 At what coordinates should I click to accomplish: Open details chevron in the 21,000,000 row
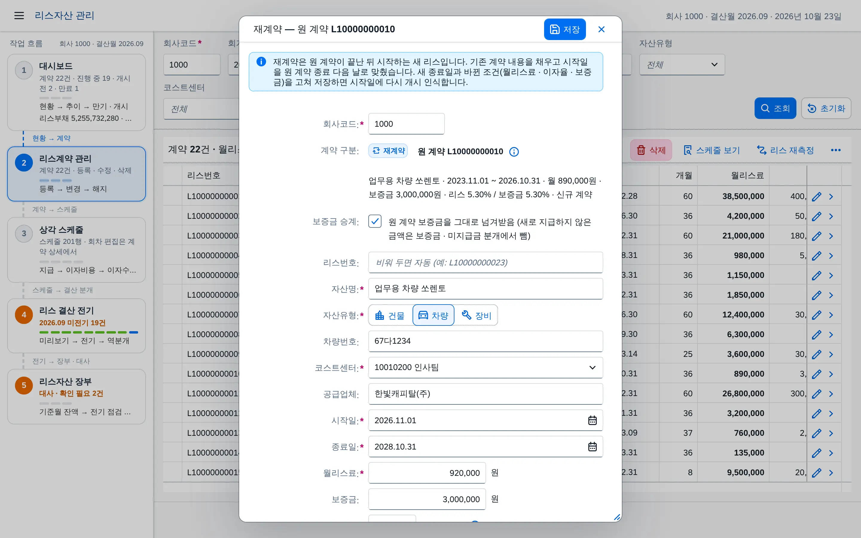(831, 236)
